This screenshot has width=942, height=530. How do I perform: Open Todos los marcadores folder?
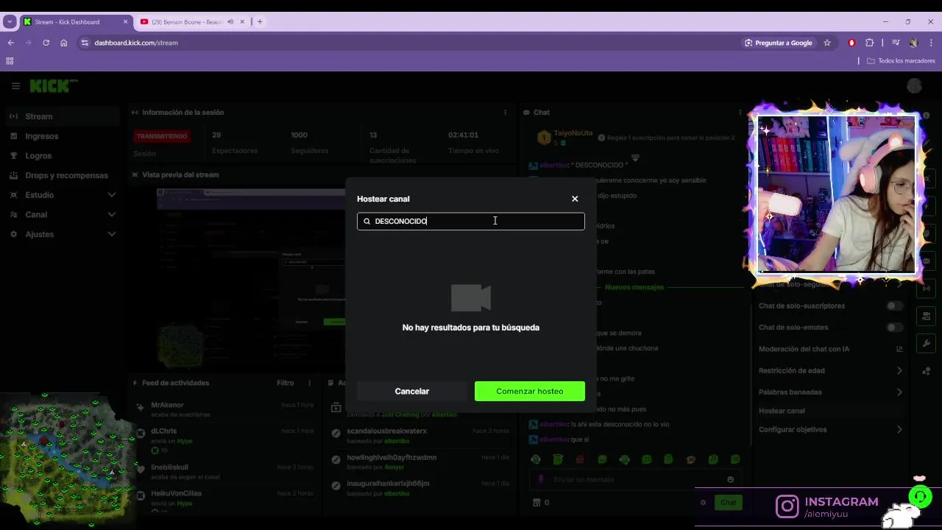tap(901, 61)
